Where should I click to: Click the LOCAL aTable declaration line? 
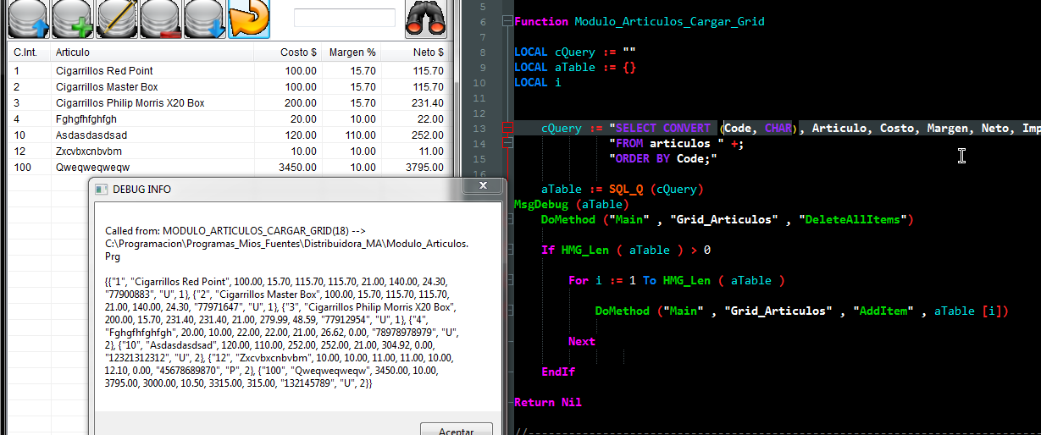[x=574, y=67]
